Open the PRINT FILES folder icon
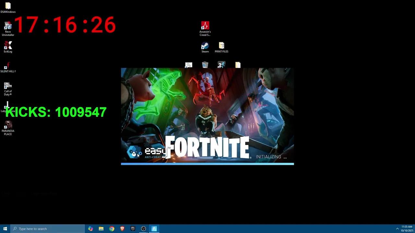Image resolution: width=415 pixels, height=233 pixels. click(221, 47)
